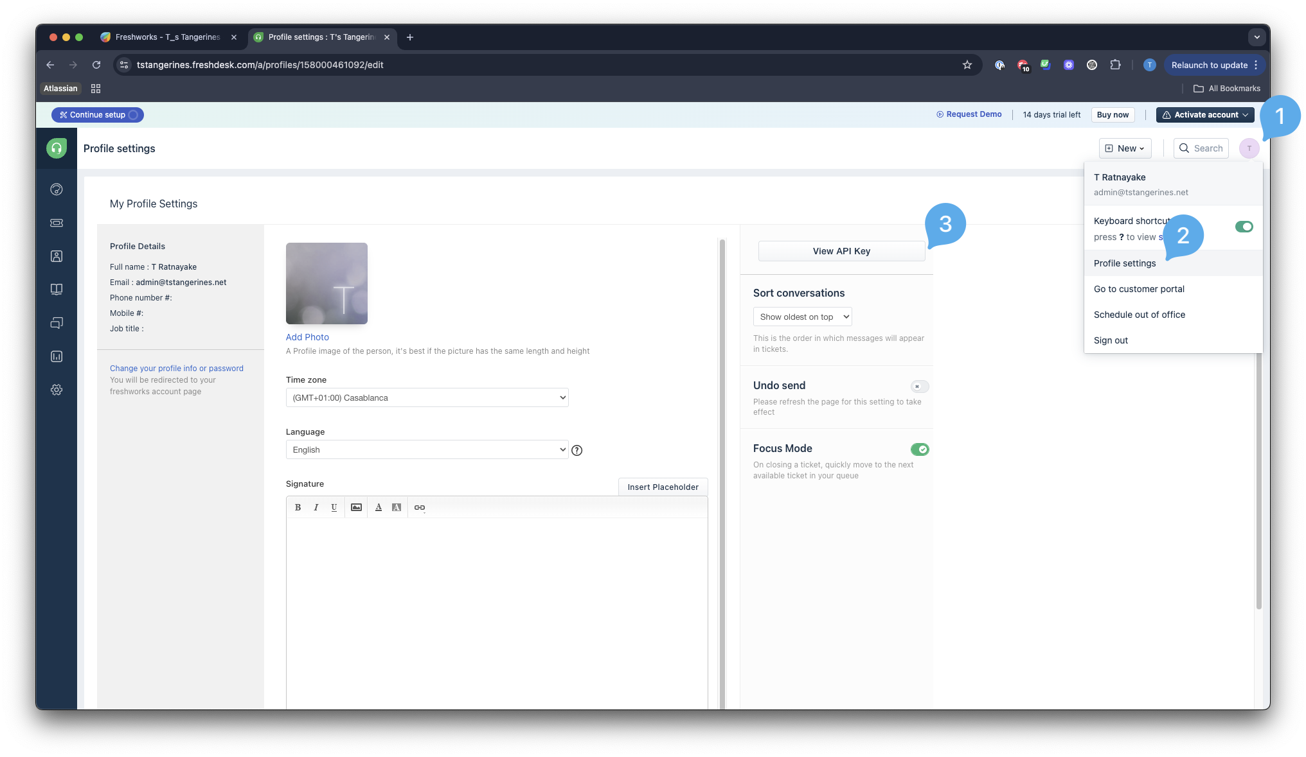
Task: Click the Bold signature formatting icon
Action: 298,507
